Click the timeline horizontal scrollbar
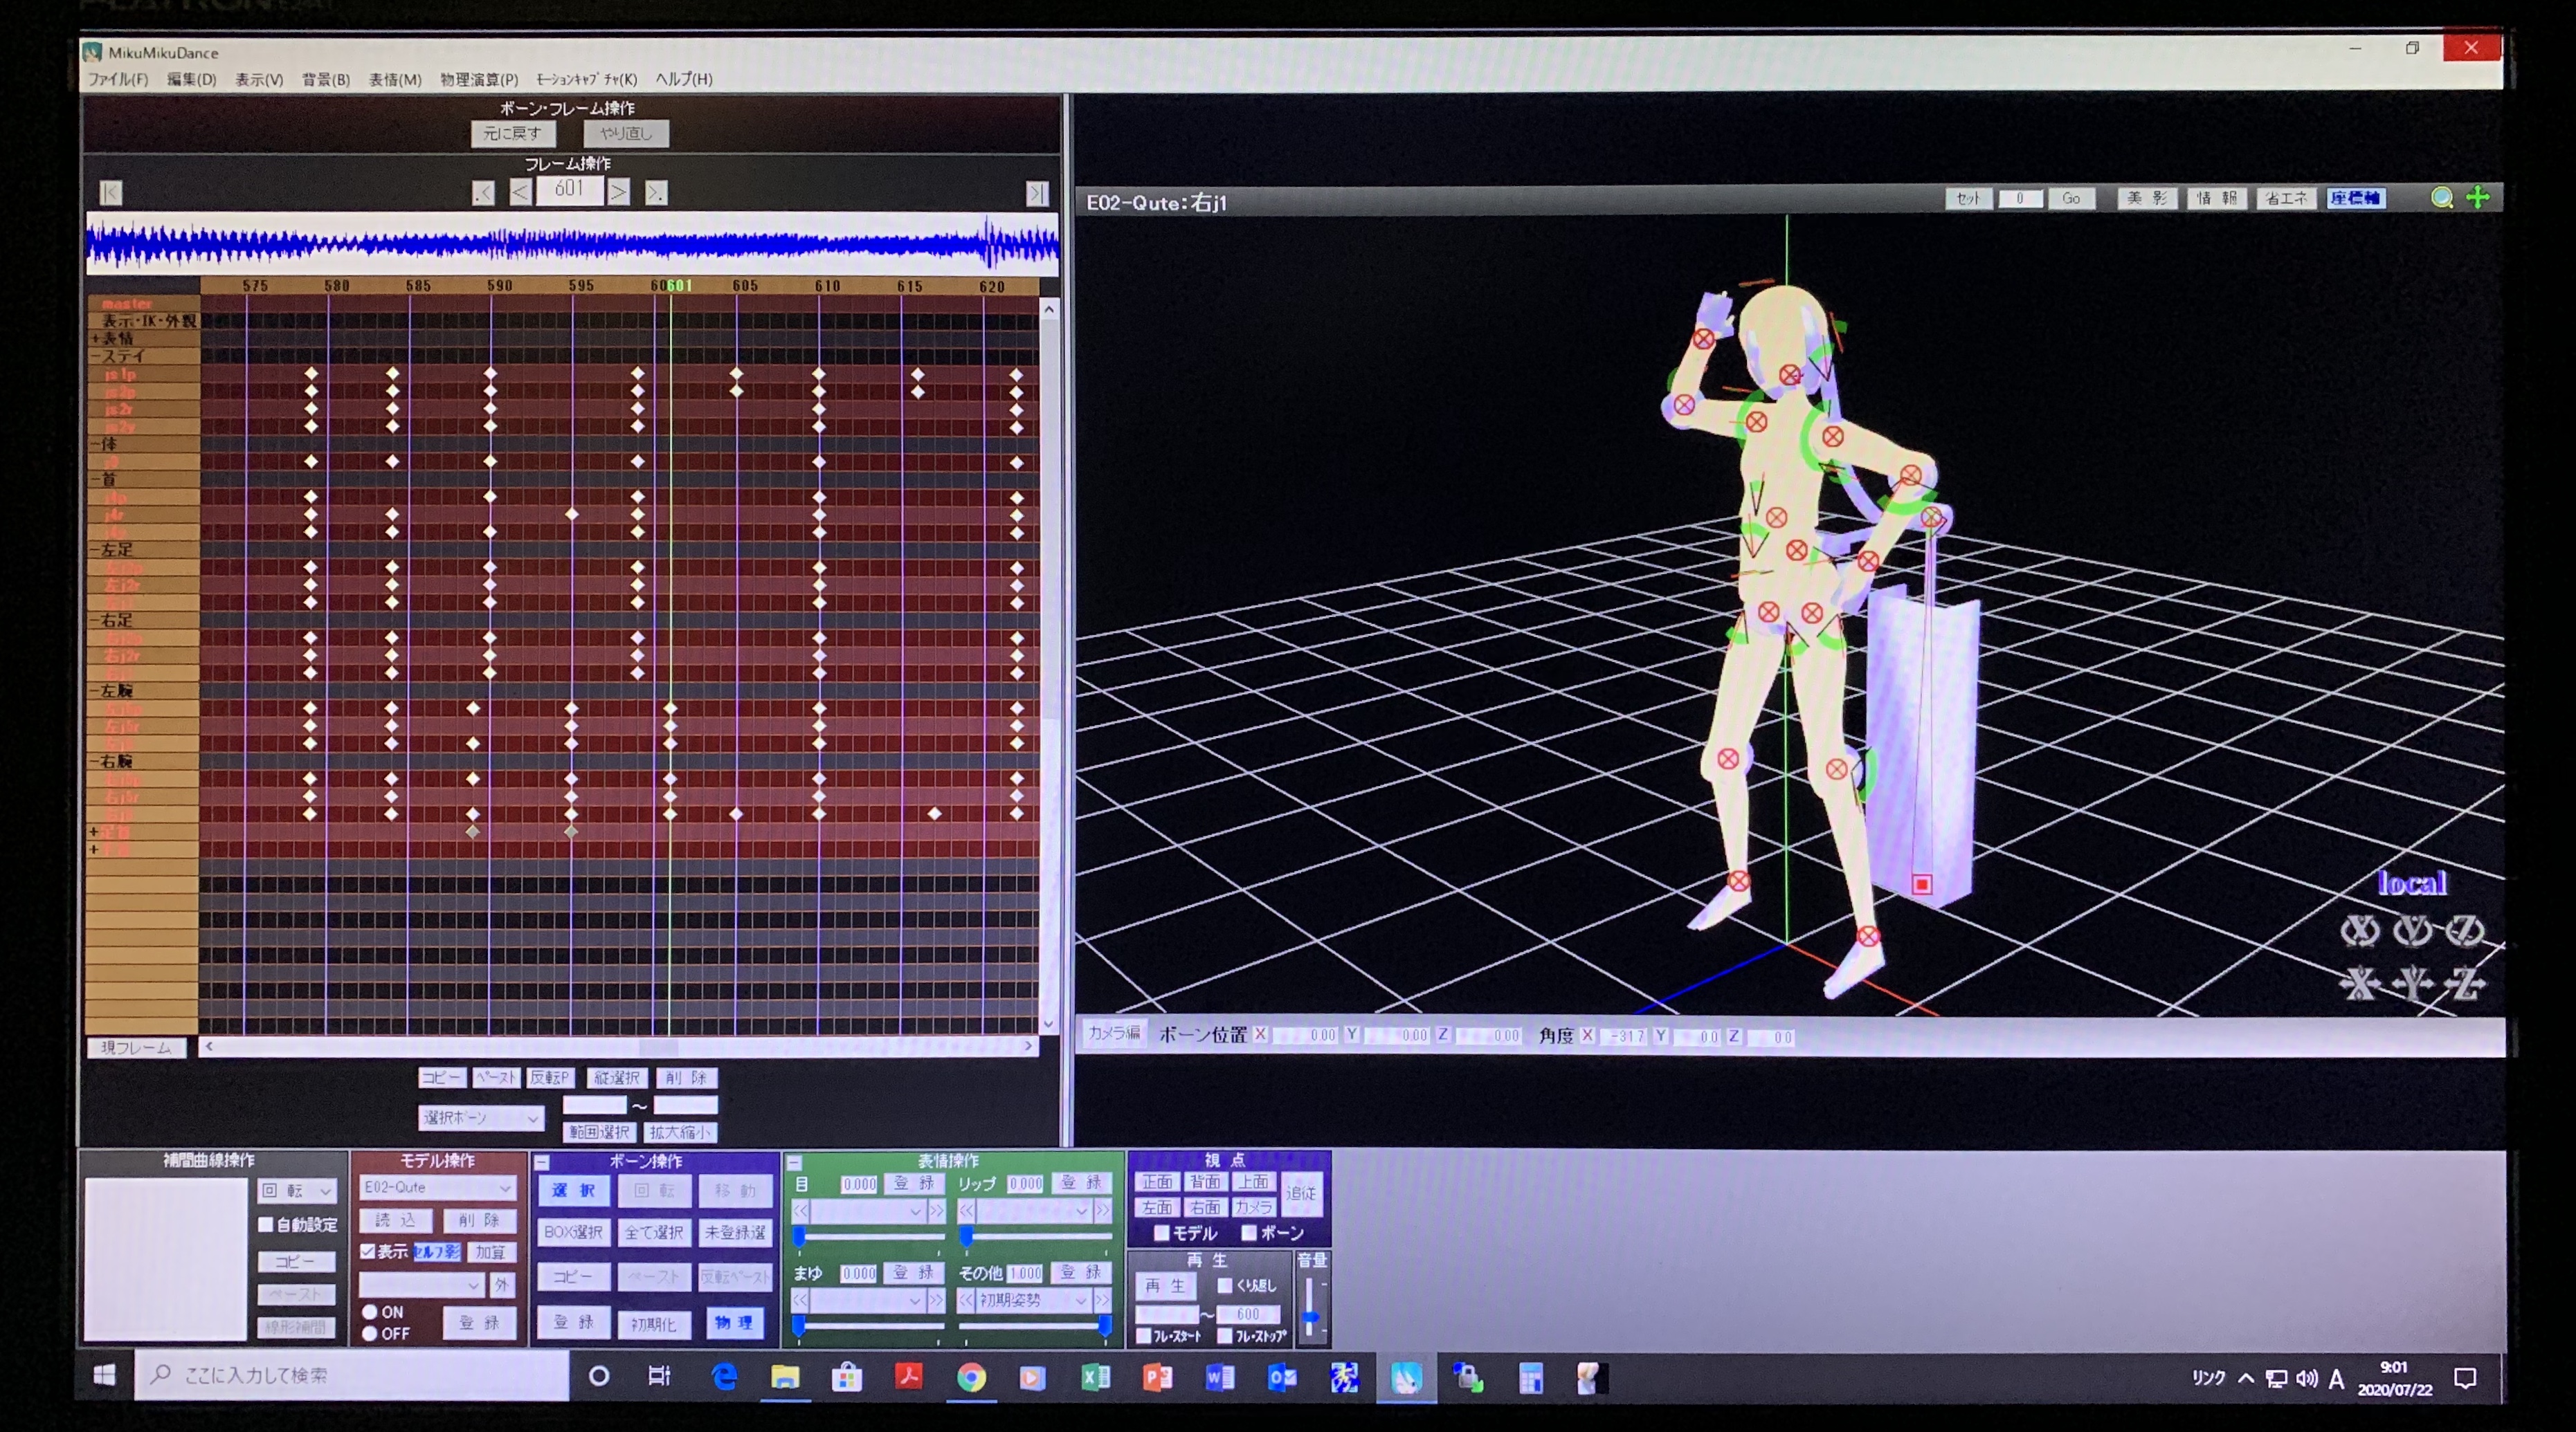Screen dimensions: 2576x1432 (x=618, y=1046)
